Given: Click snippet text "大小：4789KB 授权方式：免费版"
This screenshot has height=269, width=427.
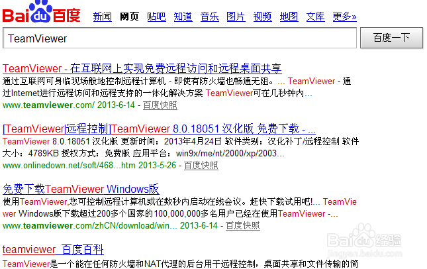Looking at the screenshot, I should 66,153.
